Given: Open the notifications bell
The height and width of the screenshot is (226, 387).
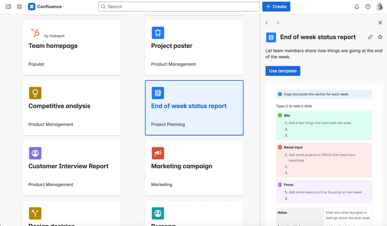Looking at the screenshot, I should 357,7.
